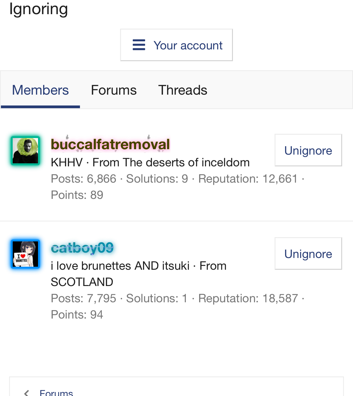Click the SCOTLAND location link
The width and height of the screenshot is (353, 396).
point(82,282)
